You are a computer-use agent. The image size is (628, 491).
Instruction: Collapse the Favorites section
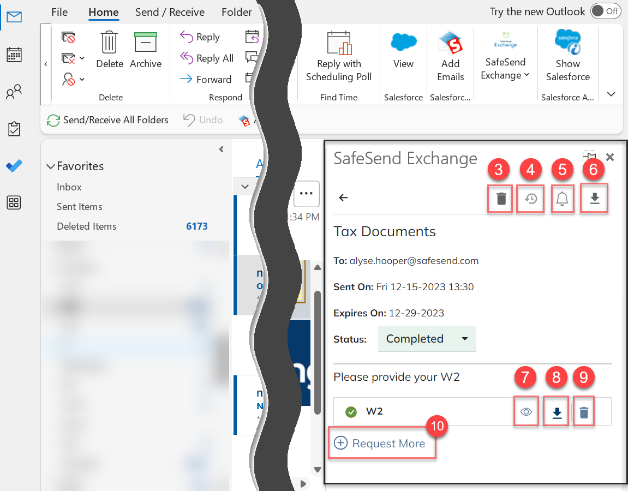(x=51, y=166)
